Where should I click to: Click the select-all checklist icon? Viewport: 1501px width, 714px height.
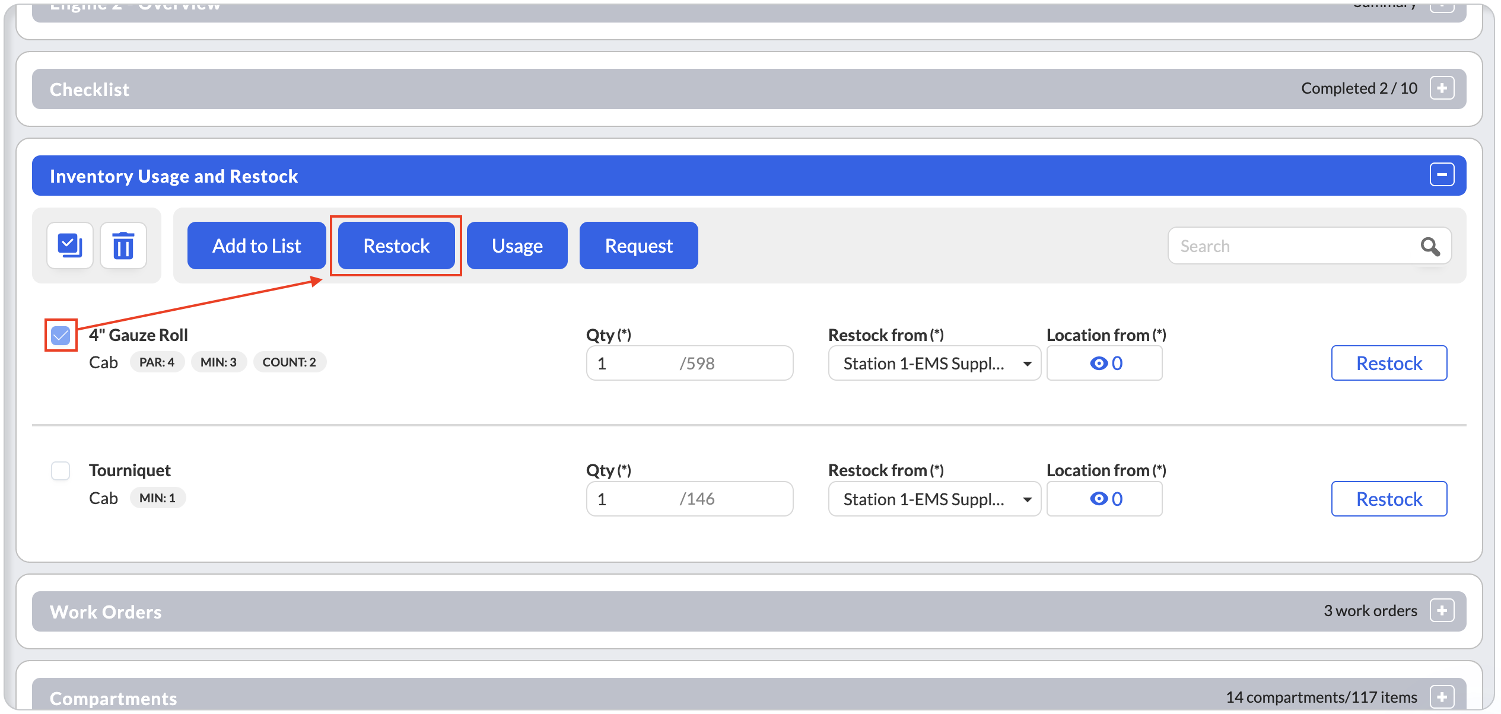coord(70,246)
